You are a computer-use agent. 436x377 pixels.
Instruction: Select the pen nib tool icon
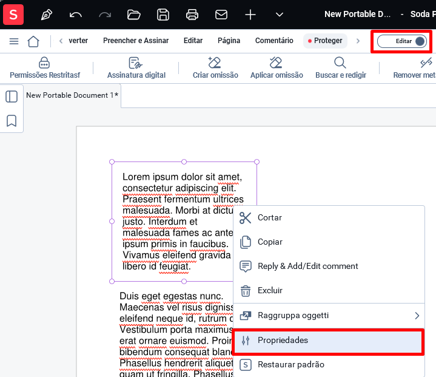coord(47,15)
